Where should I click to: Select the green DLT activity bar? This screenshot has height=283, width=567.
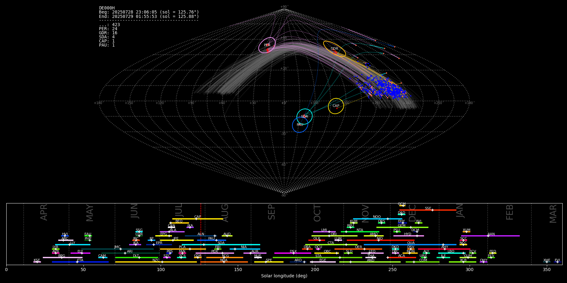pyautogui.click(x=137, y=258)
